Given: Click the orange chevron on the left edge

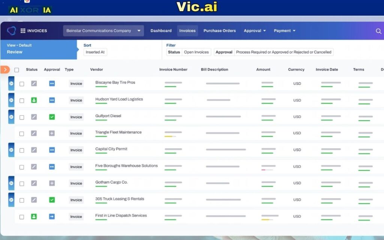Looking at the screenshot, I should click(x=4, y=69).
